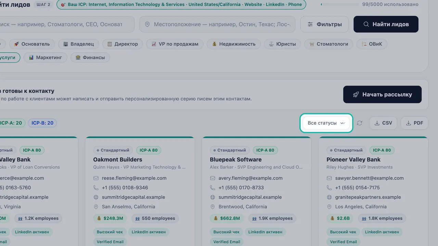Click the globe icon beside granitepeakpartners.example
The image size is (438, 246).
pyautogui.click(x=329, y=197)
